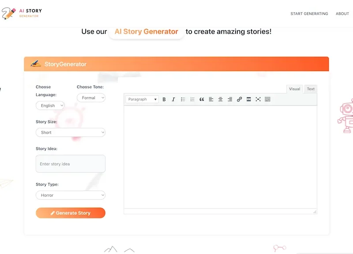353x254 pixels.
Task: Click the Generate Story button
Action: (70, 213)
